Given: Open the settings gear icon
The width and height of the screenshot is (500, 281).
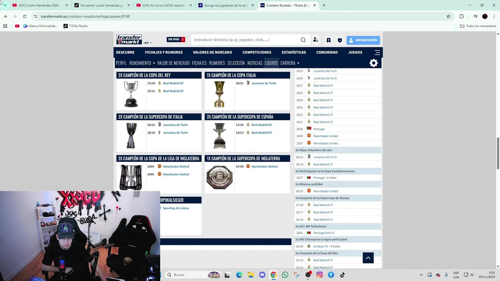Looking at the screenshot, I should click(373, 63).
